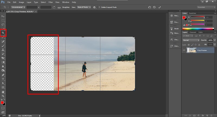217x117 pixels.
Task: Select the Horizontal Type tool
Action: click(3, 79)
